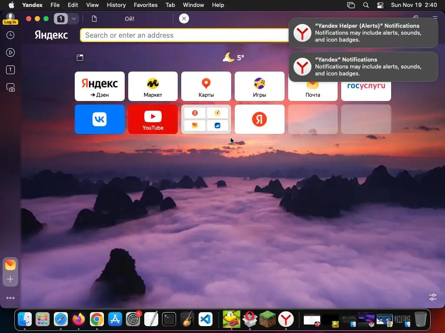Open the Почта tile

tap(313, 91)
